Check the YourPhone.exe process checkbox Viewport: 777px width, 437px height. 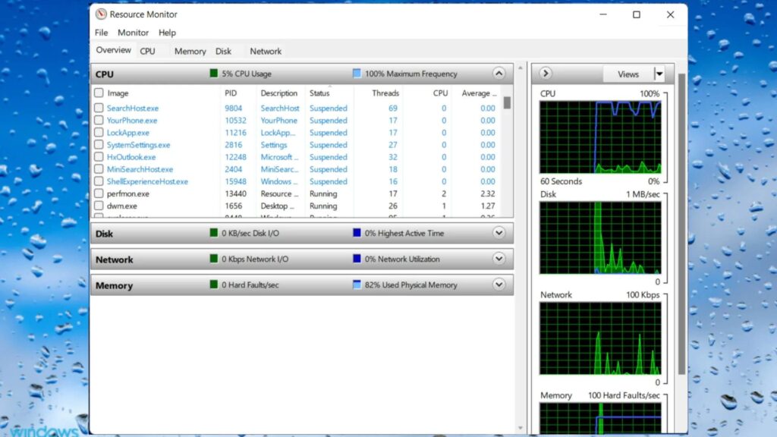click(99, 120)
